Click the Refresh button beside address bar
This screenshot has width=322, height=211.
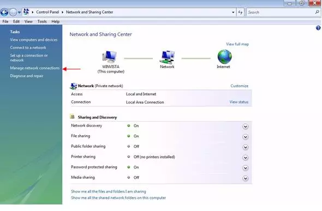point(240,13)
